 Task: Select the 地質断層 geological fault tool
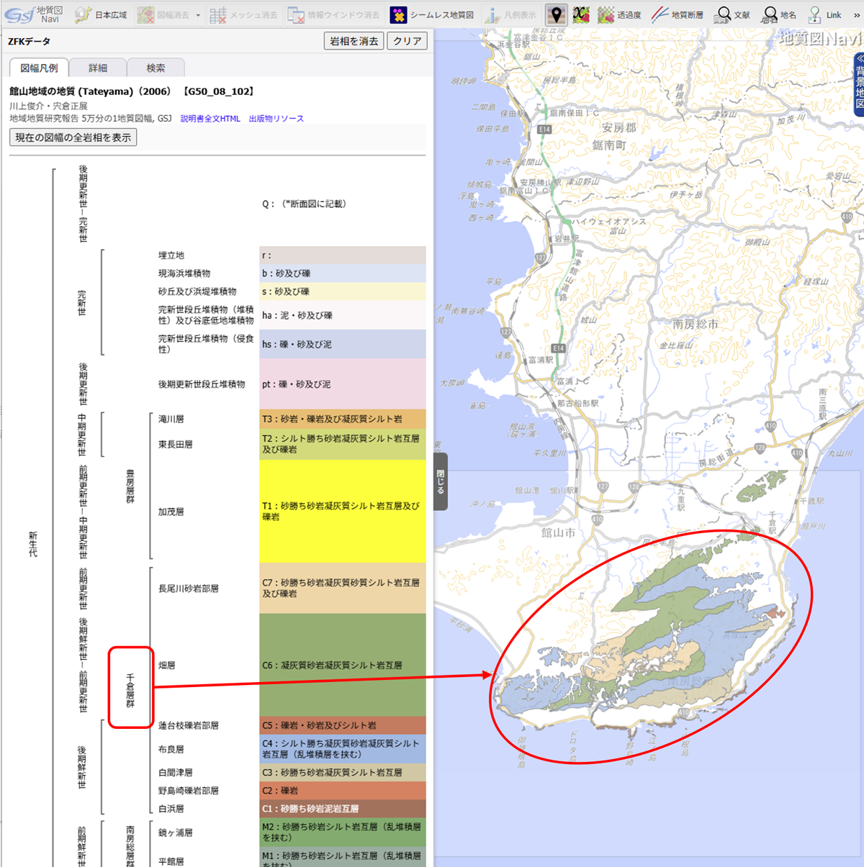pyautogui.click(x=677, y=14)
